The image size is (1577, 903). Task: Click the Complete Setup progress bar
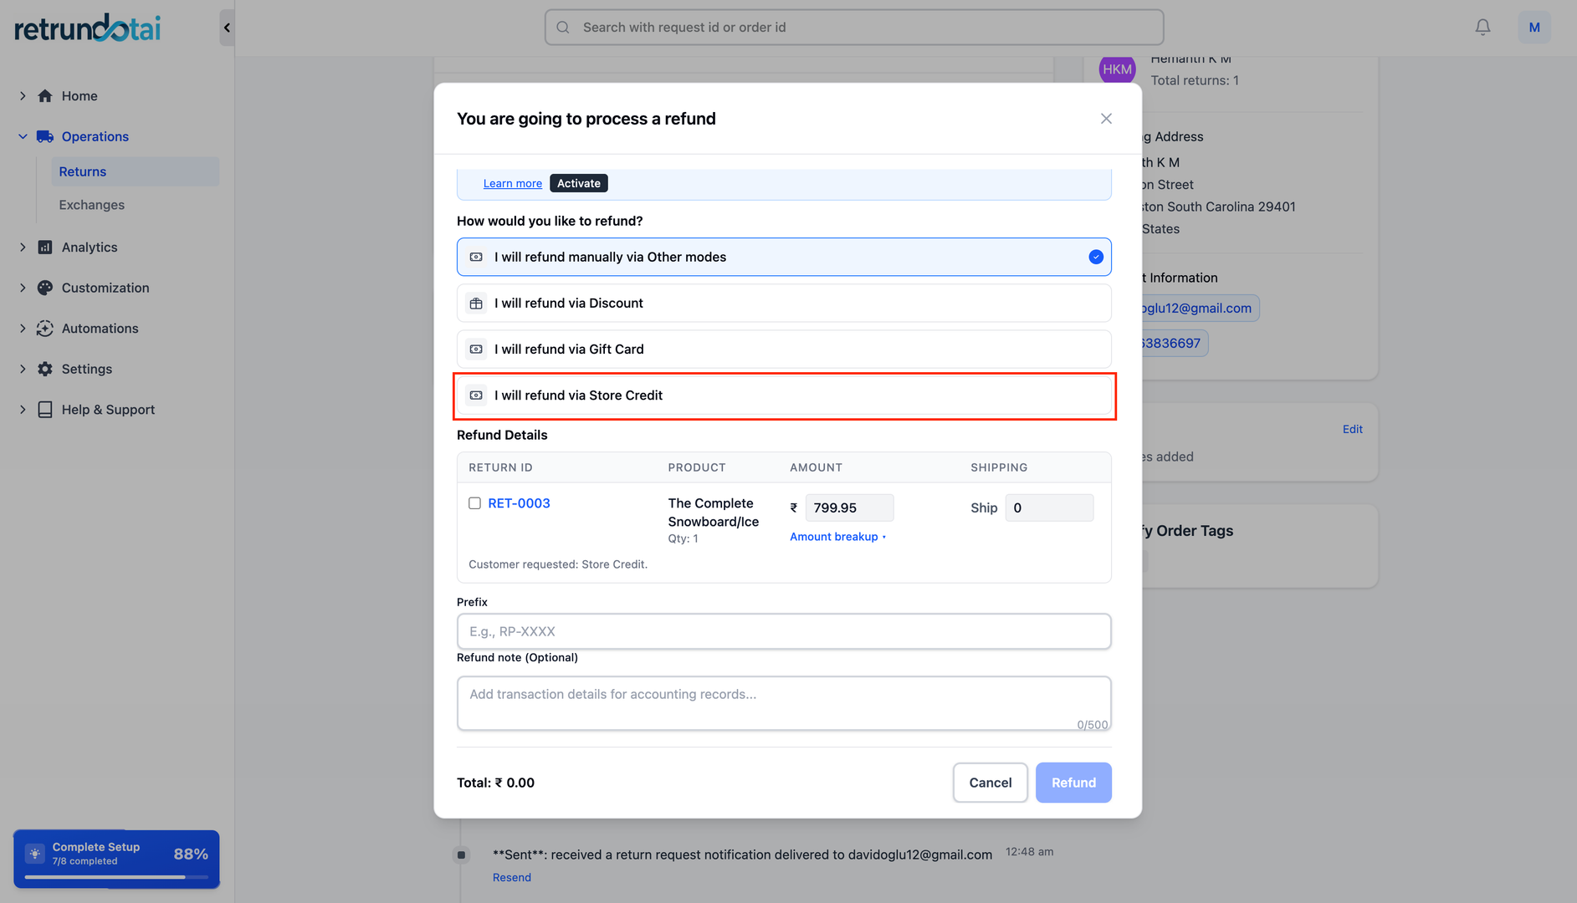[116, 876]
